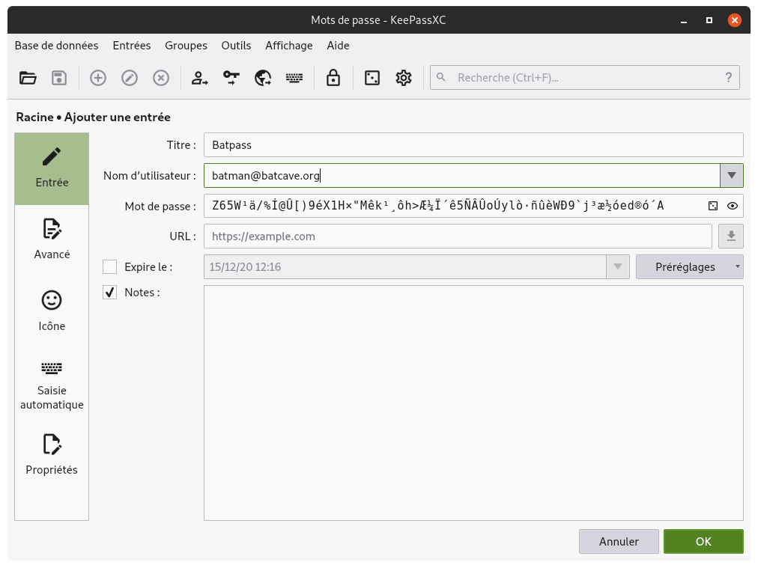Click the Notes text area
The width and height of the screenshot is (758, 568).
click(x=473, y=403)
